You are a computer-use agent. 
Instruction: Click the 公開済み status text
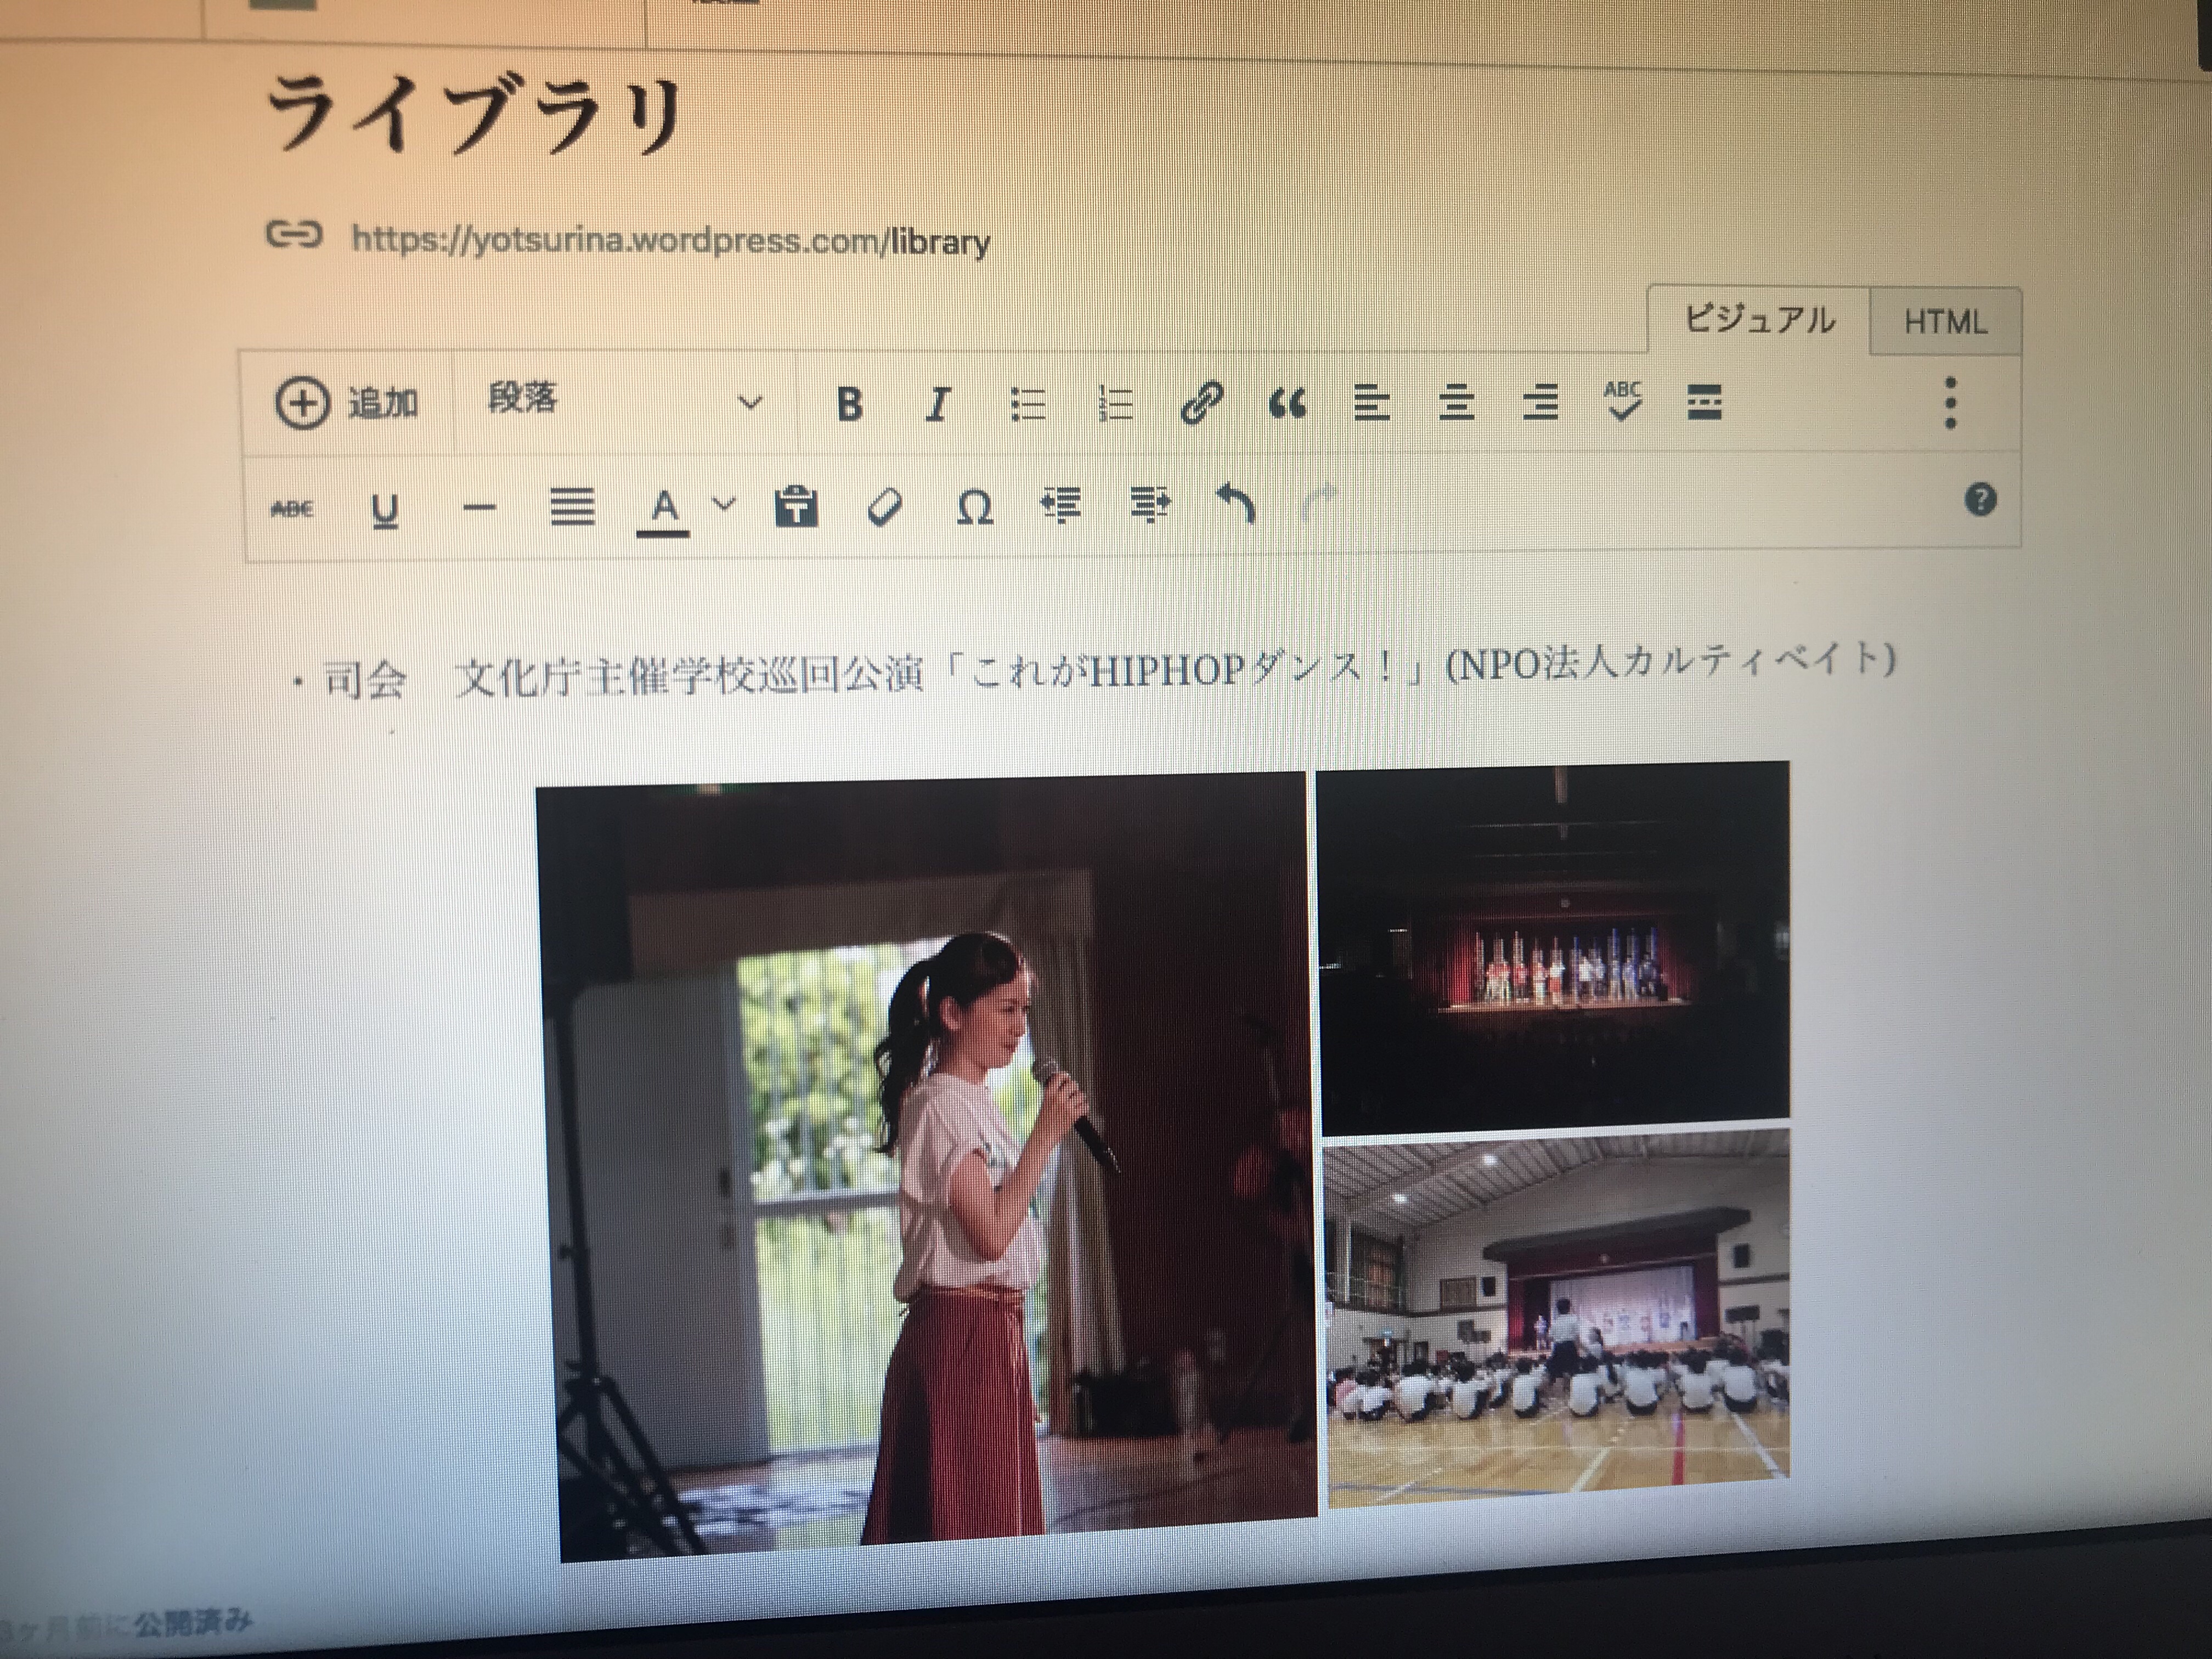pyautogui.click(x=194, y=1622)
